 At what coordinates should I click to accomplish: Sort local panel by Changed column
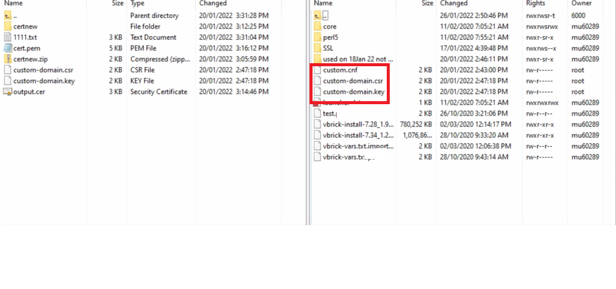212,4
